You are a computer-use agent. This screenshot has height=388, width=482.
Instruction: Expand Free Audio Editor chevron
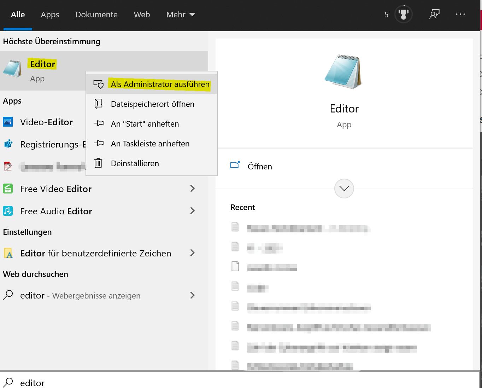click(193, 211)
